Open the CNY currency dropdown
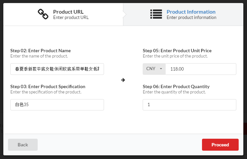The height and width of the screenshot is (159, 247). pos(154,69)
